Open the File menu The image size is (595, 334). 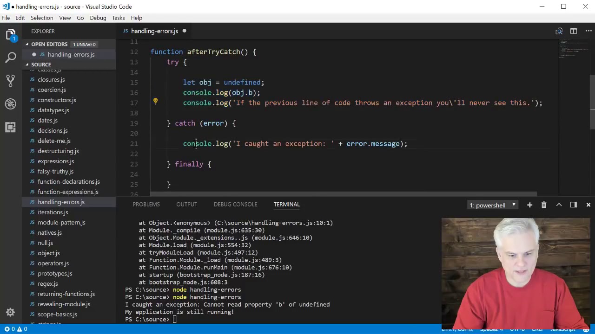[x=6, y=18]
